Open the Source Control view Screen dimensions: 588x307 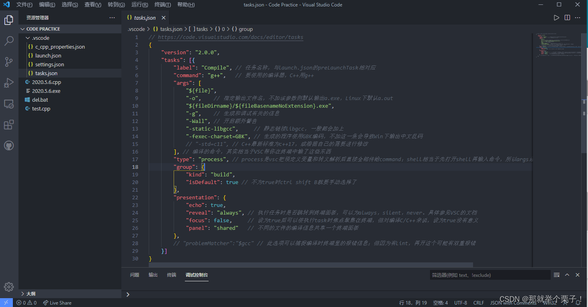(x=9, y=62)
